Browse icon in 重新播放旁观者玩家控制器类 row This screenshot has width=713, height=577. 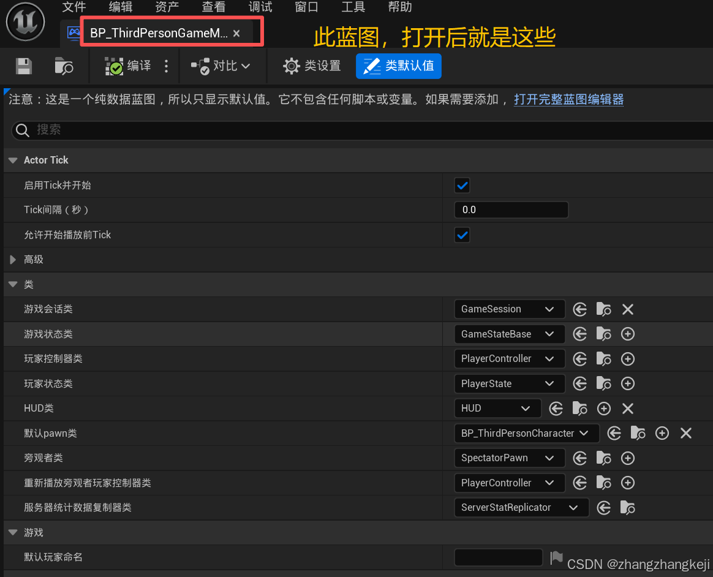tap(603, 483)
